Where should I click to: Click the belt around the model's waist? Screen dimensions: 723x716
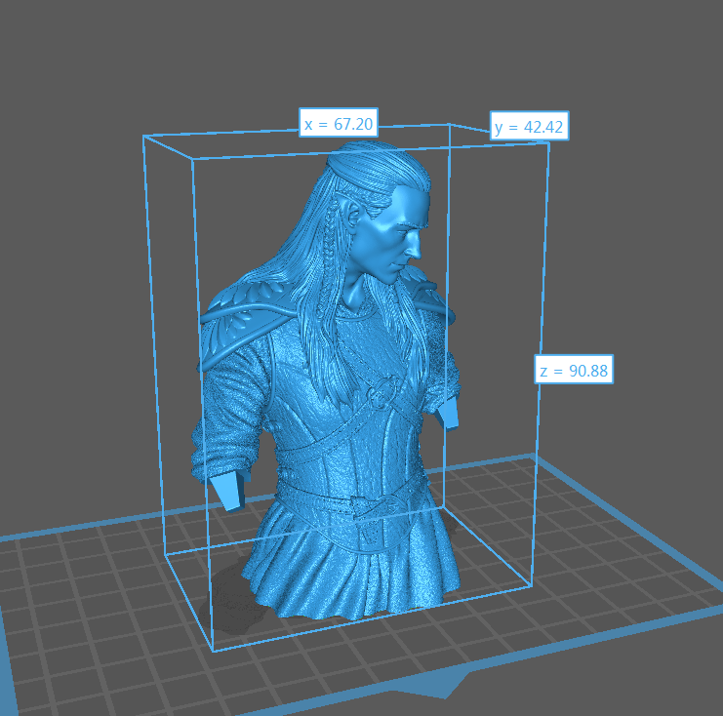tap(351, 499)
